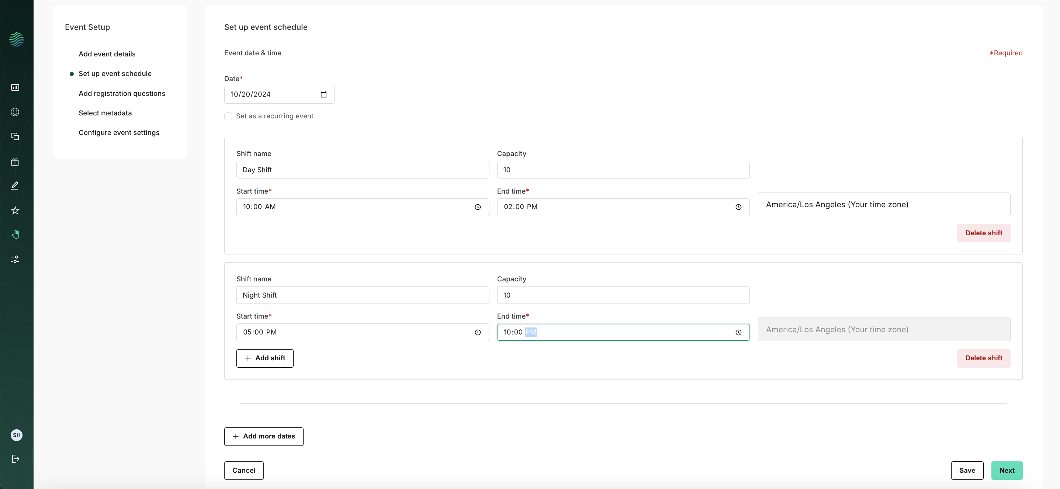Go to Add registration questions step
Image resolution: width=1060 pixels, height=489 pixels.
click(122, 93)
